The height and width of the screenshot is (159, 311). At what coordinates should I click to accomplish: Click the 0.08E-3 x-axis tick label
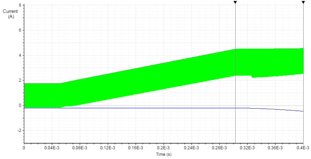click(x=80, y=148)
